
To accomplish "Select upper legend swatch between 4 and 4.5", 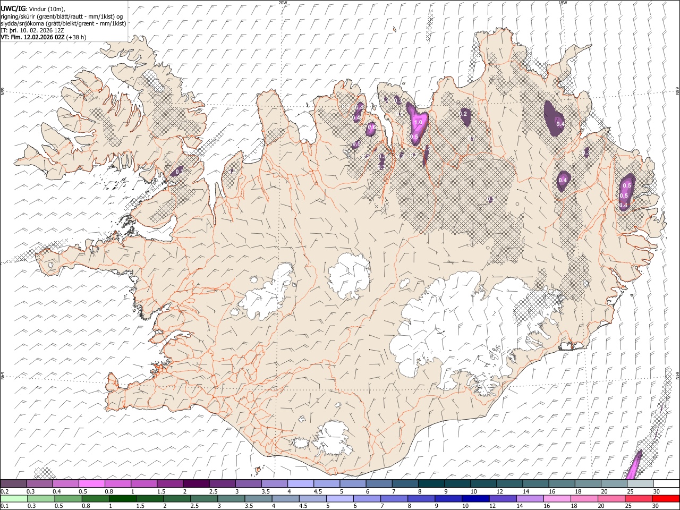I will click(301, 483).
